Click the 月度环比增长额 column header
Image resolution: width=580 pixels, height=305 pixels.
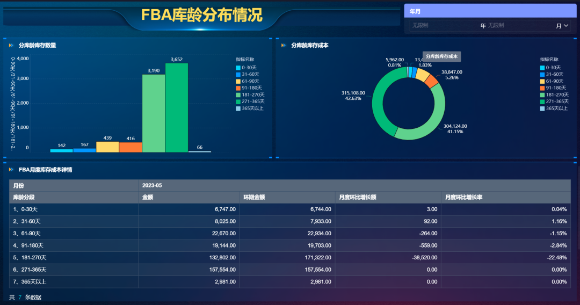point(388,198)
